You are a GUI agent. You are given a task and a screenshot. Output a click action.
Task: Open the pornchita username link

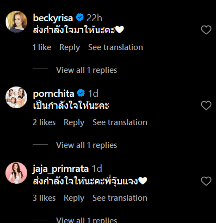point(53,94)
